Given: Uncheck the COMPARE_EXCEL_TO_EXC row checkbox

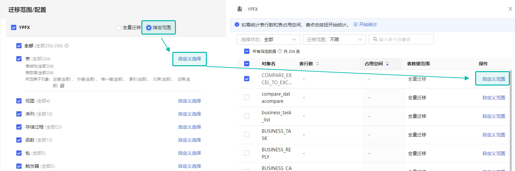Looking at the screenshot, I should point(247,79).
